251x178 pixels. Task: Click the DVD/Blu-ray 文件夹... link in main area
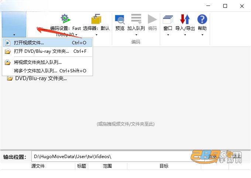point(41,78)
